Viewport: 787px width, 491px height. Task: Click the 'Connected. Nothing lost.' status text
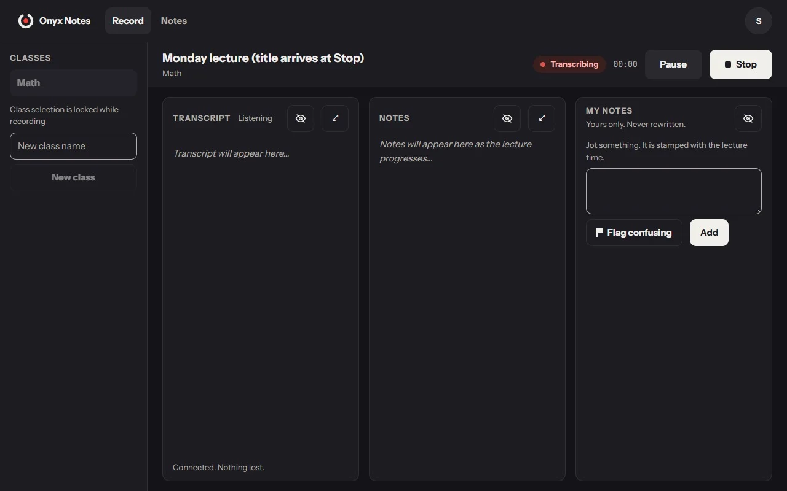click(x=218, y=468)
